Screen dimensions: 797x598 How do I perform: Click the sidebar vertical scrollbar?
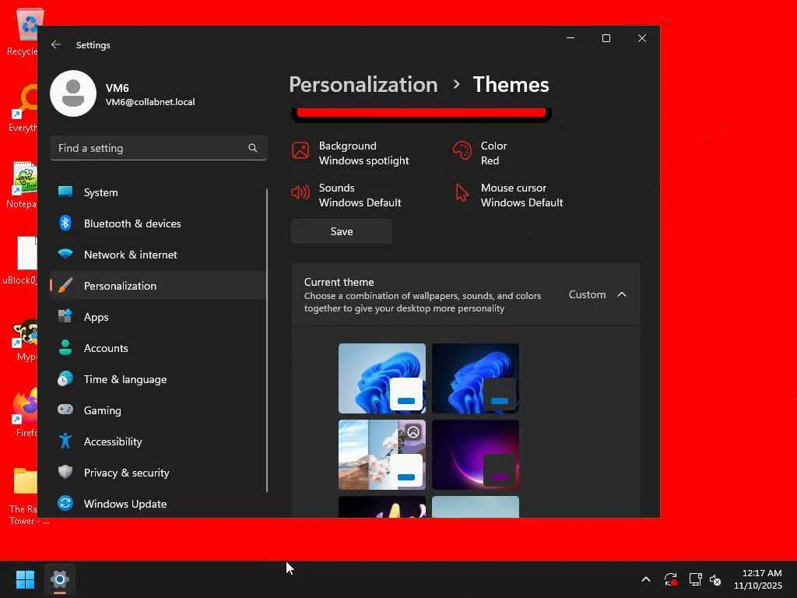267,341
